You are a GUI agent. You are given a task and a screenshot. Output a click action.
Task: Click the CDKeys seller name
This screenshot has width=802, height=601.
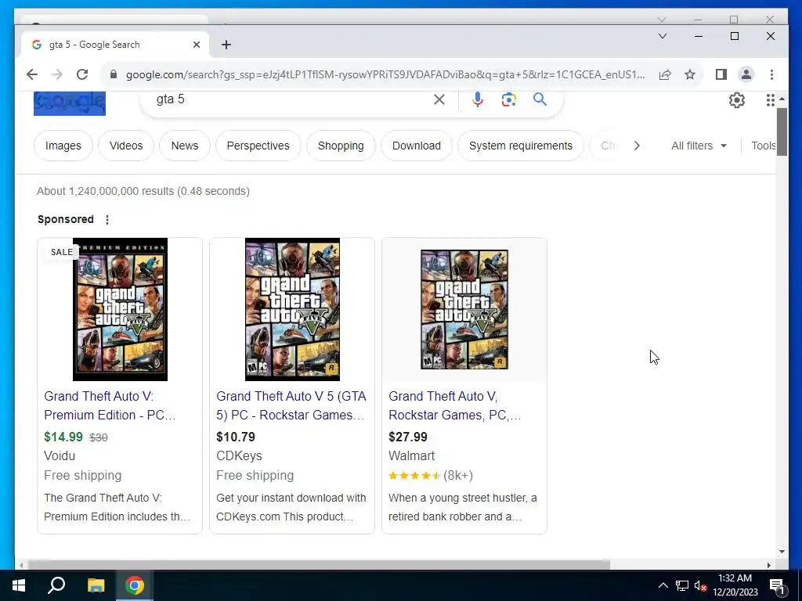coord(239,456)
